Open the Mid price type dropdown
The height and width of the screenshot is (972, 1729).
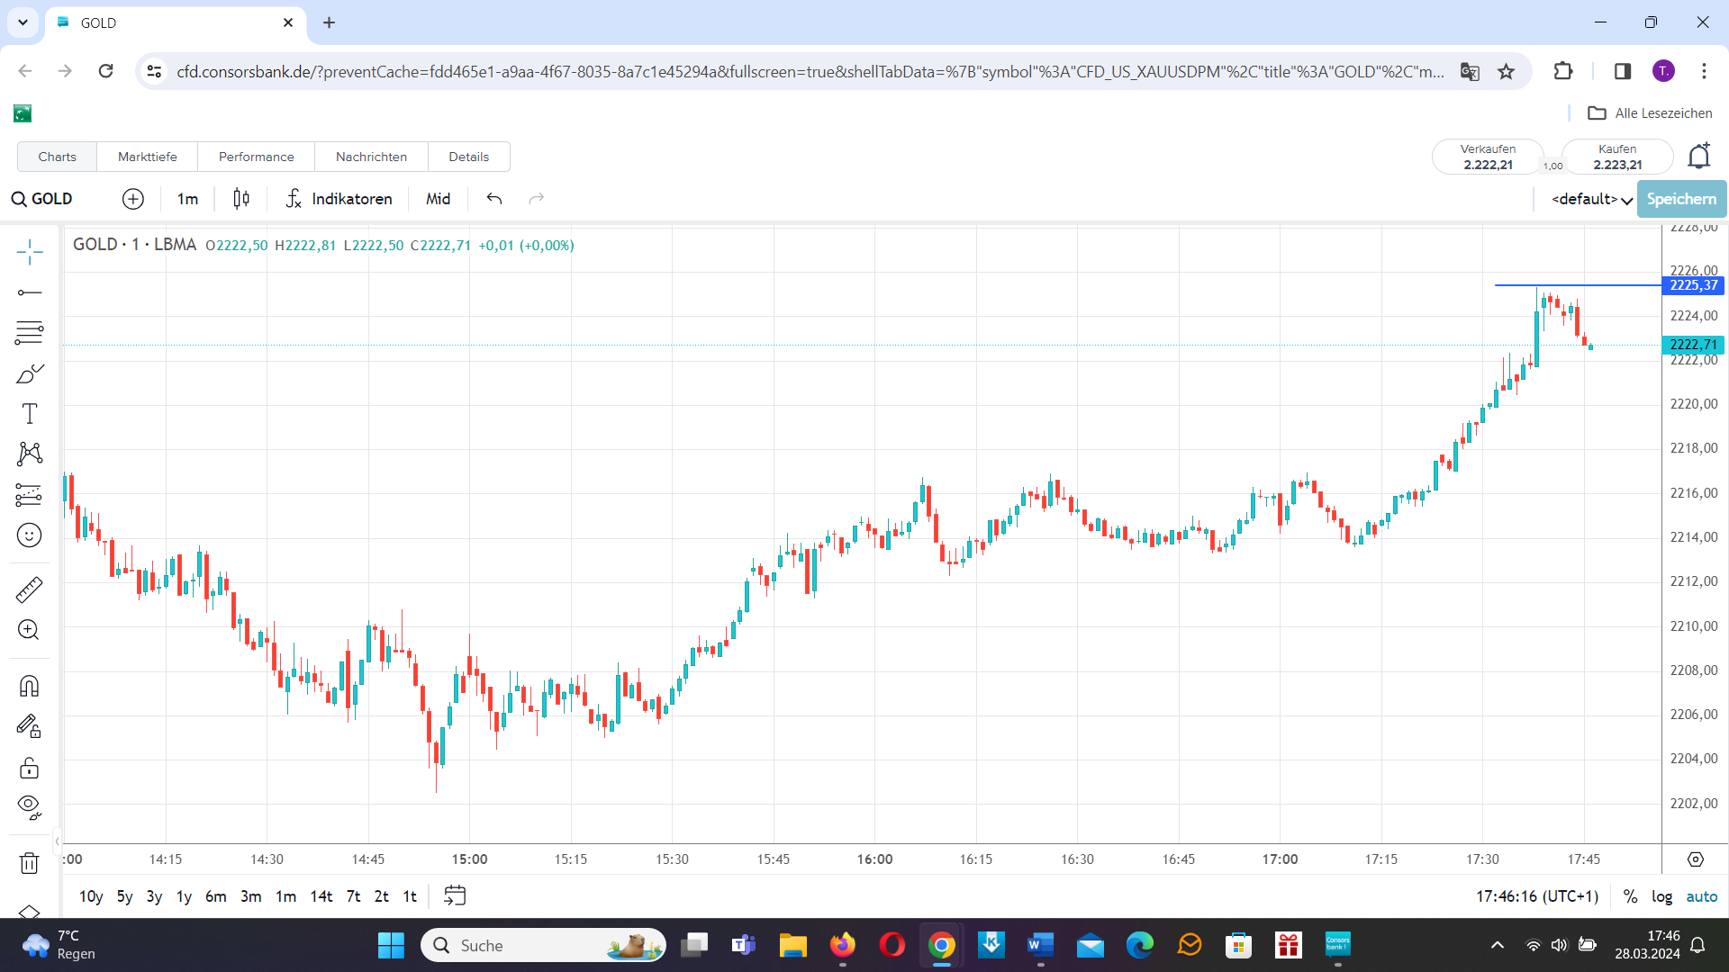pyautogui.click(x=438, y=199)
